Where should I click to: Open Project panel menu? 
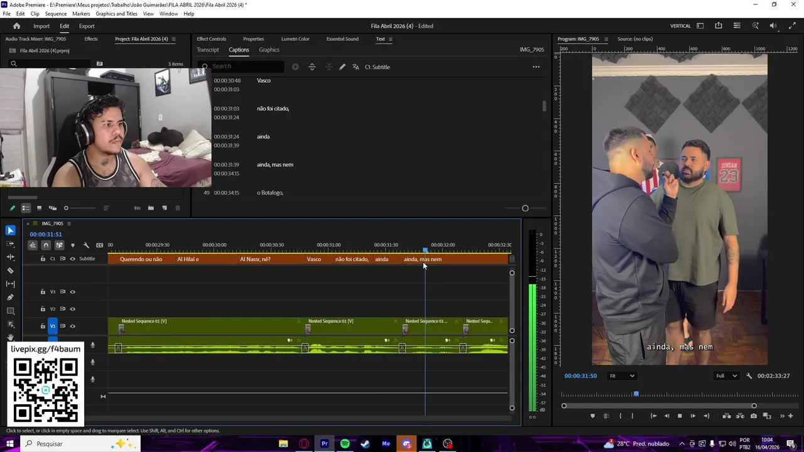pos(173,39)
